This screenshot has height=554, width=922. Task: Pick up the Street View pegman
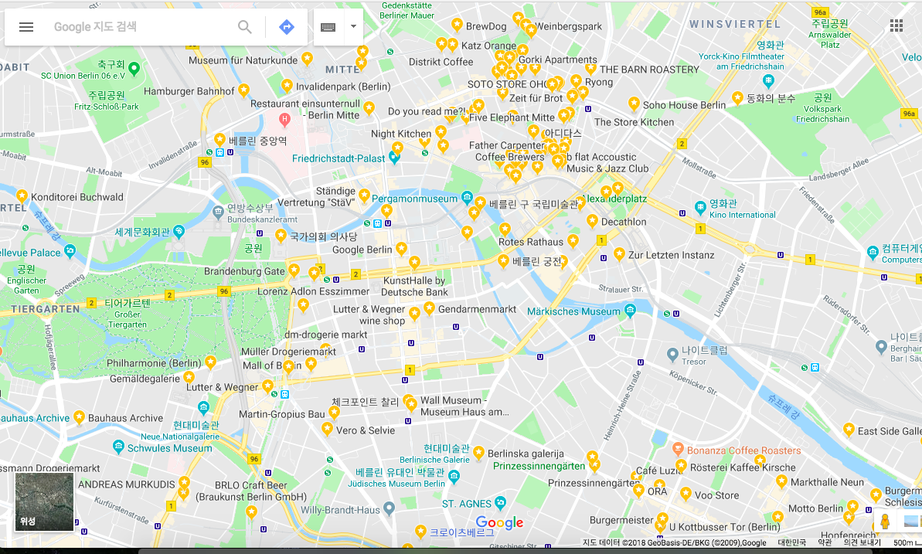[x=884, y=521]
